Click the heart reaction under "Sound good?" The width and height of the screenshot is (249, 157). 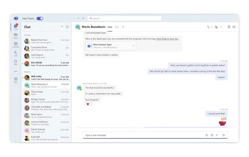click(x=89, y=104)
